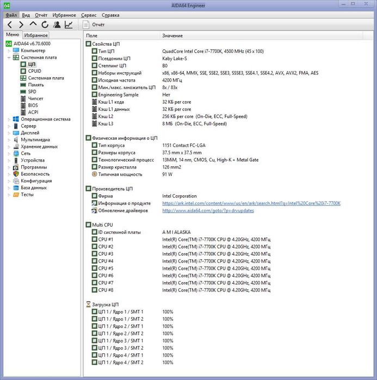The image size is (377, 380).
Task: Switch to the Избранное side tab
Action: click(36, 35)
